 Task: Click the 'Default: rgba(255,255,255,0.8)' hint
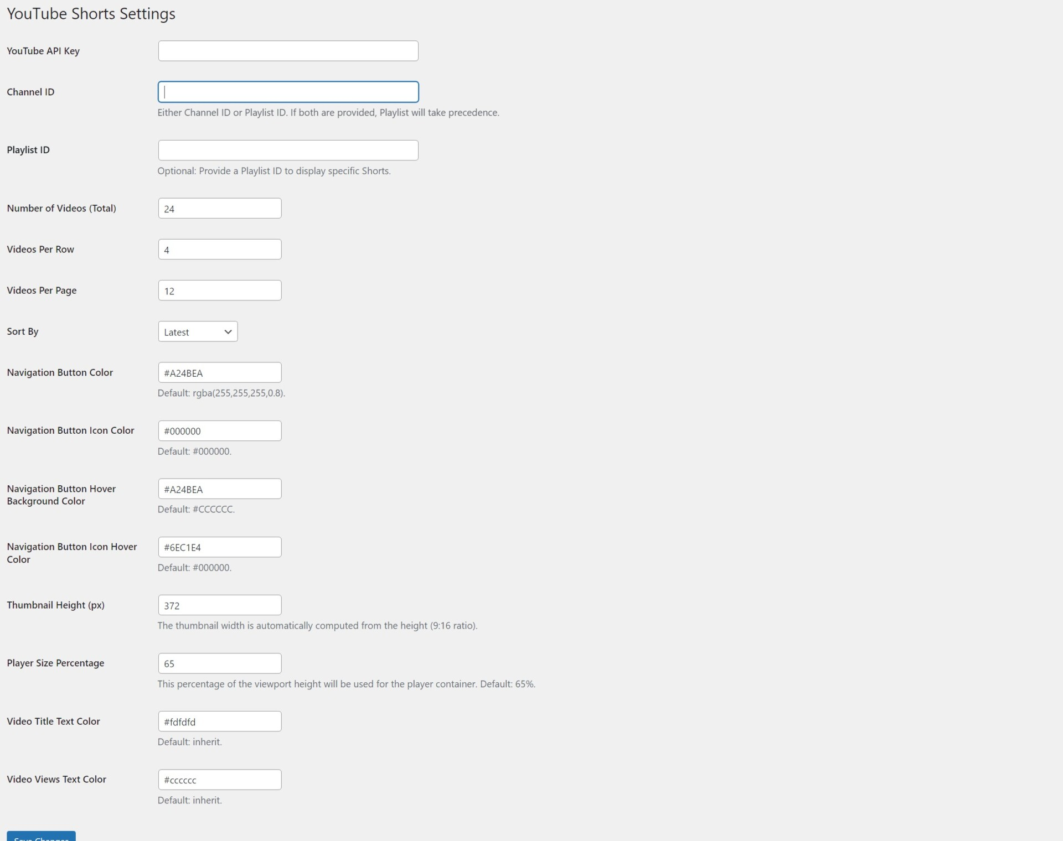click(221, 393)
